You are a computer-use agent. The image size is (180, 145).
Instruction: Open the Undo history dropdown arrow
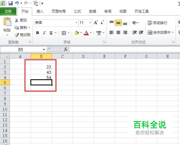coord(21,3)
